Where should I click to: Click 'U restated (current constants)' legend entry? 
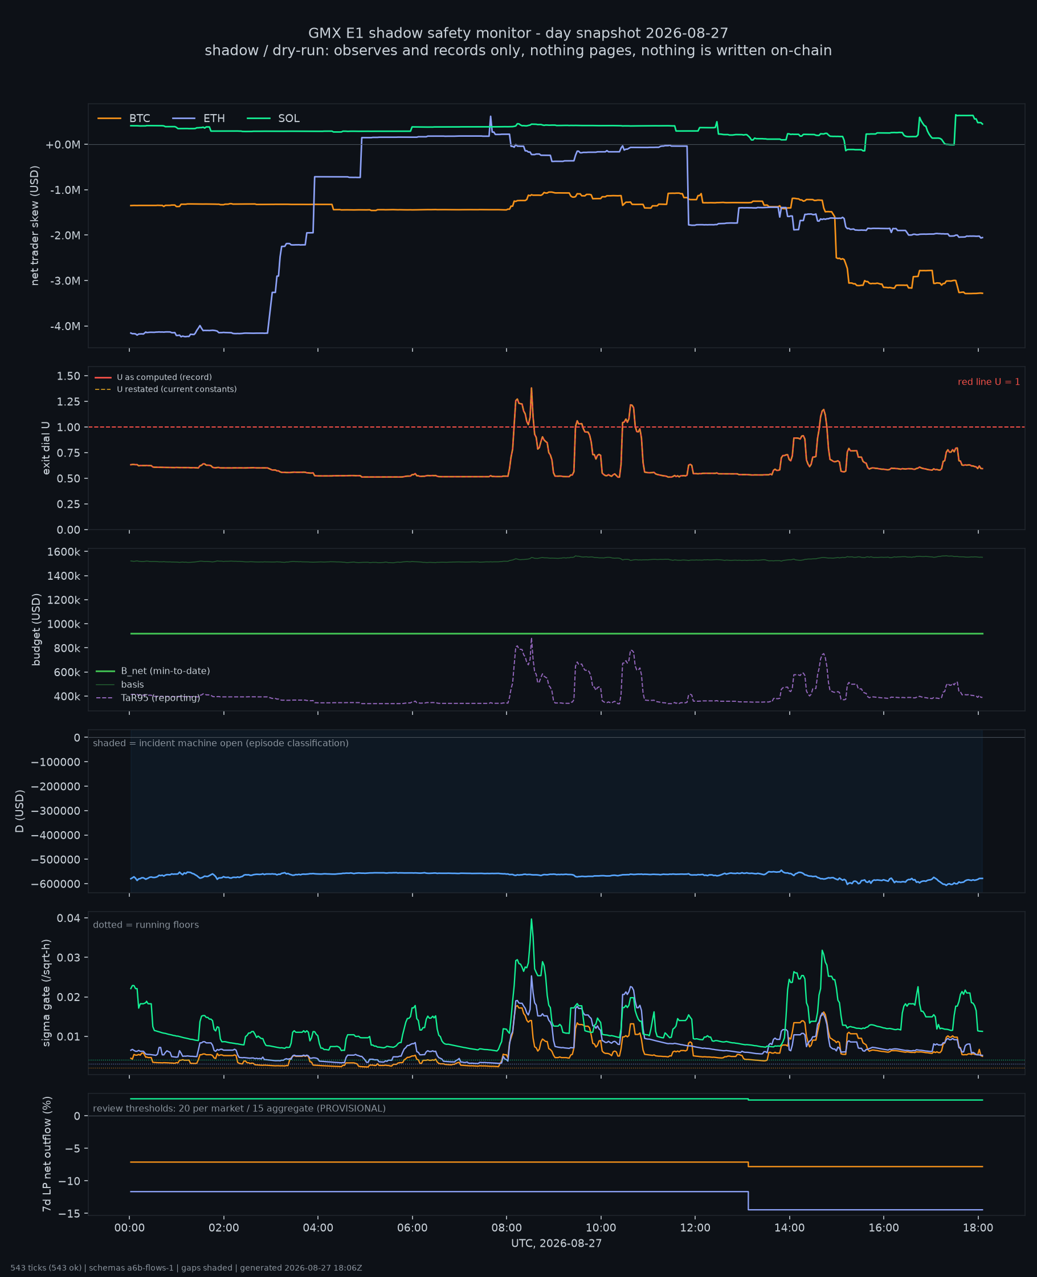point(165,389)
